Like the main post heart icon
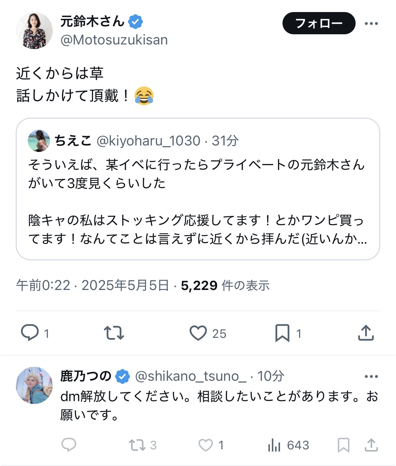 pos(198,333)
